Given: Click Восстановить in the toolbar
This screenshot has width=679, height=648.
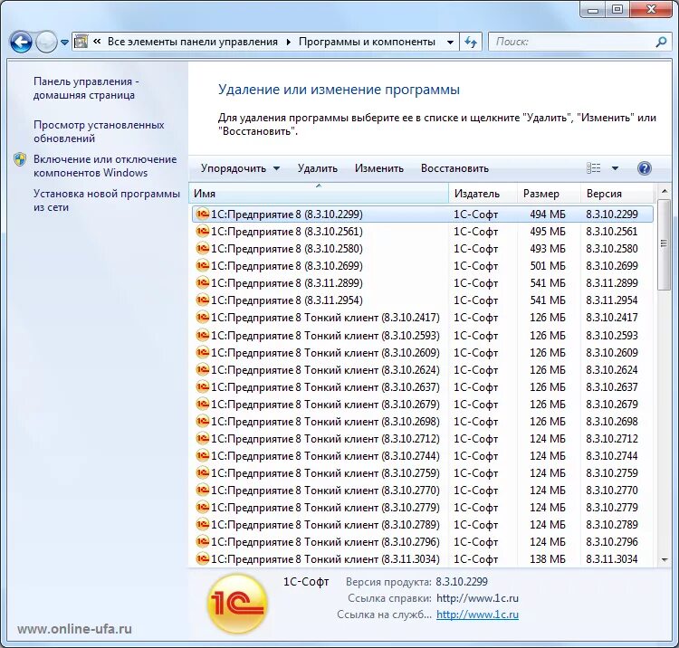Looking at the screenshot, I should pos(454,168).
